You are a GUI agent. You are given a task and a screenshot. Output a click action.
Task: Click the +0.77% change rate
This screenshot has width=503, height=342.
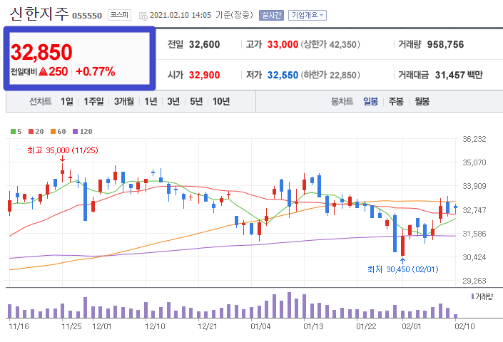(x=96, y=71)
